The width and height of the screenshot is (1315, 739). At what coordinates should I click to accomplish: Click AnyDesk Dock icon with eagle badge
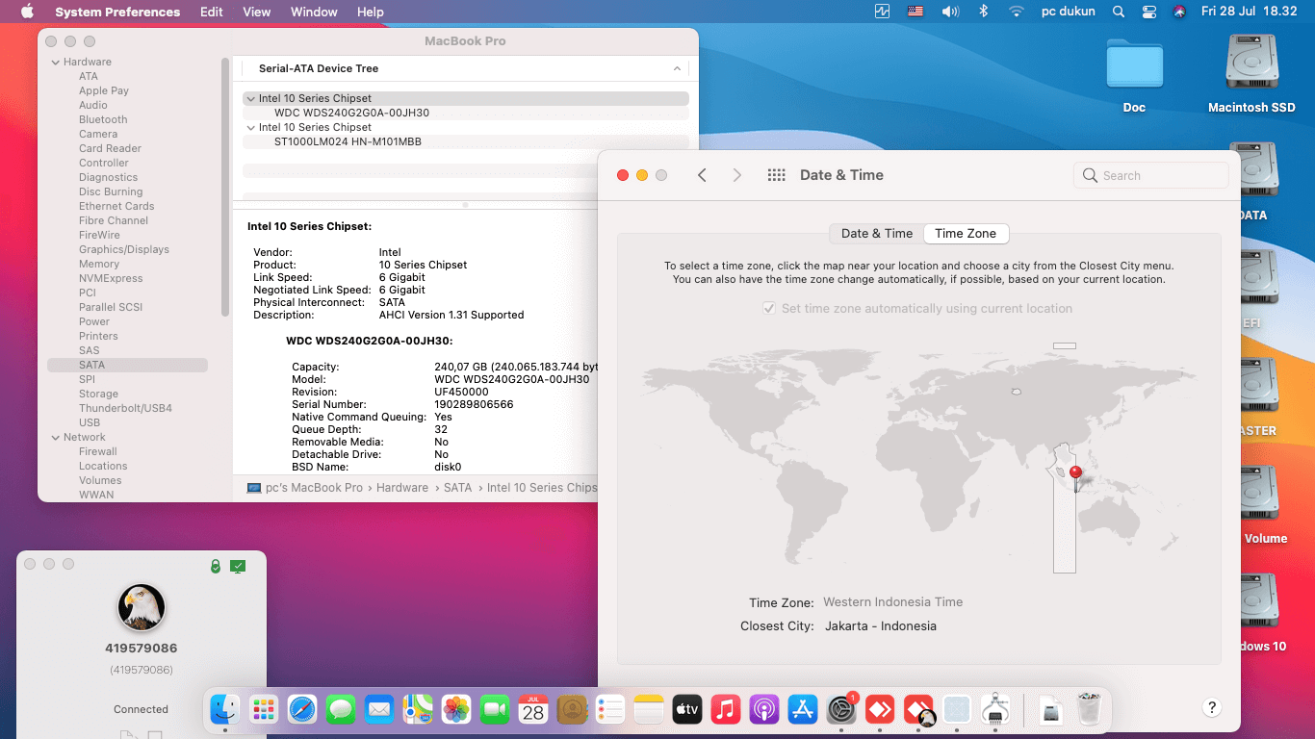pos(918,710)
